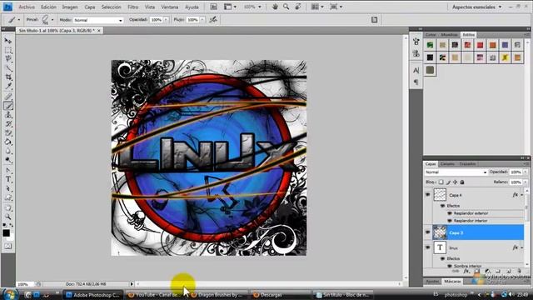
Task: Toggle Resplandor interior effect visibility
Action: [450, 221]
